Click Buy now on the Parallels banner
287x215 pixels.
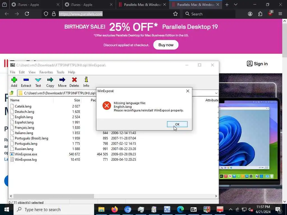pos(166,45)
